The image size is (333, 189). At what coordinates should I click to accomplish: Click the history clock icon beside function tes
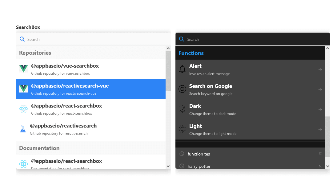click(x=182, y=154)
